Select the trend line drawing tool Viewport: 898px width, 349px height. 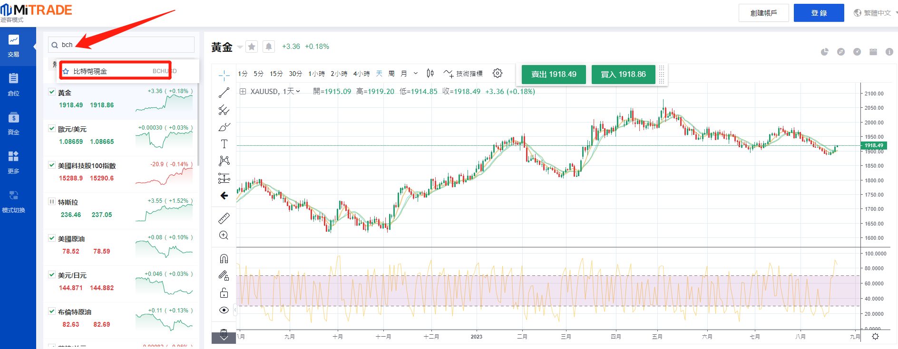tap(224, 93)
